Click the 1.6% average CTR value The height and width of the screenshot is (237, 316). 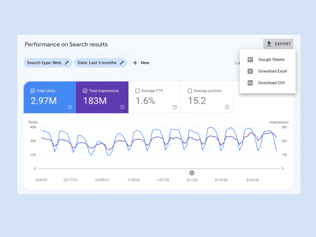pyautogui.click(x=145, y=101)
